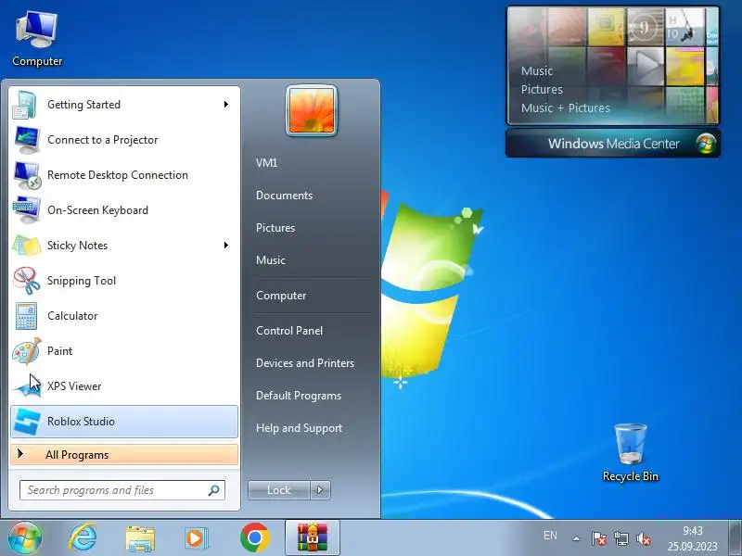Open Devices and Printers
Screen dimensions: 742x556
(305, 363)
